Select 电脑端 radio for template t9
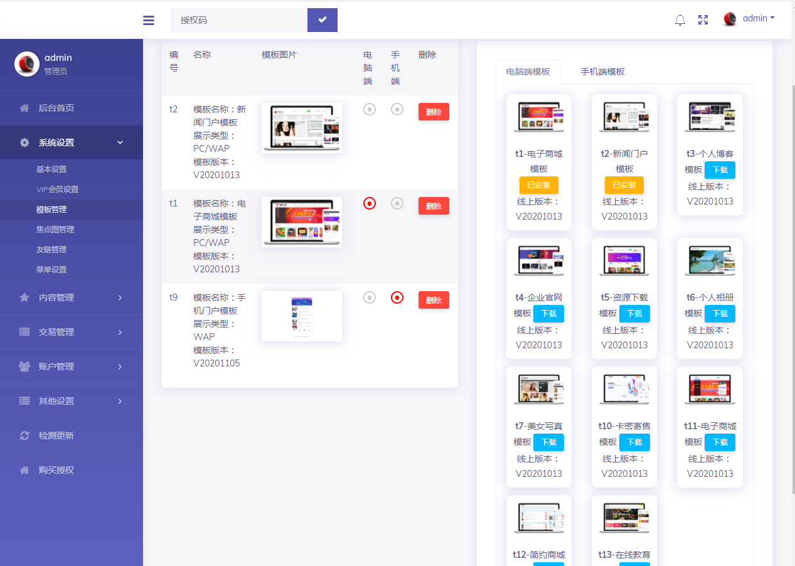Viewport: 795px width, 566px height. pyautogui.click(x=370, y=297)
